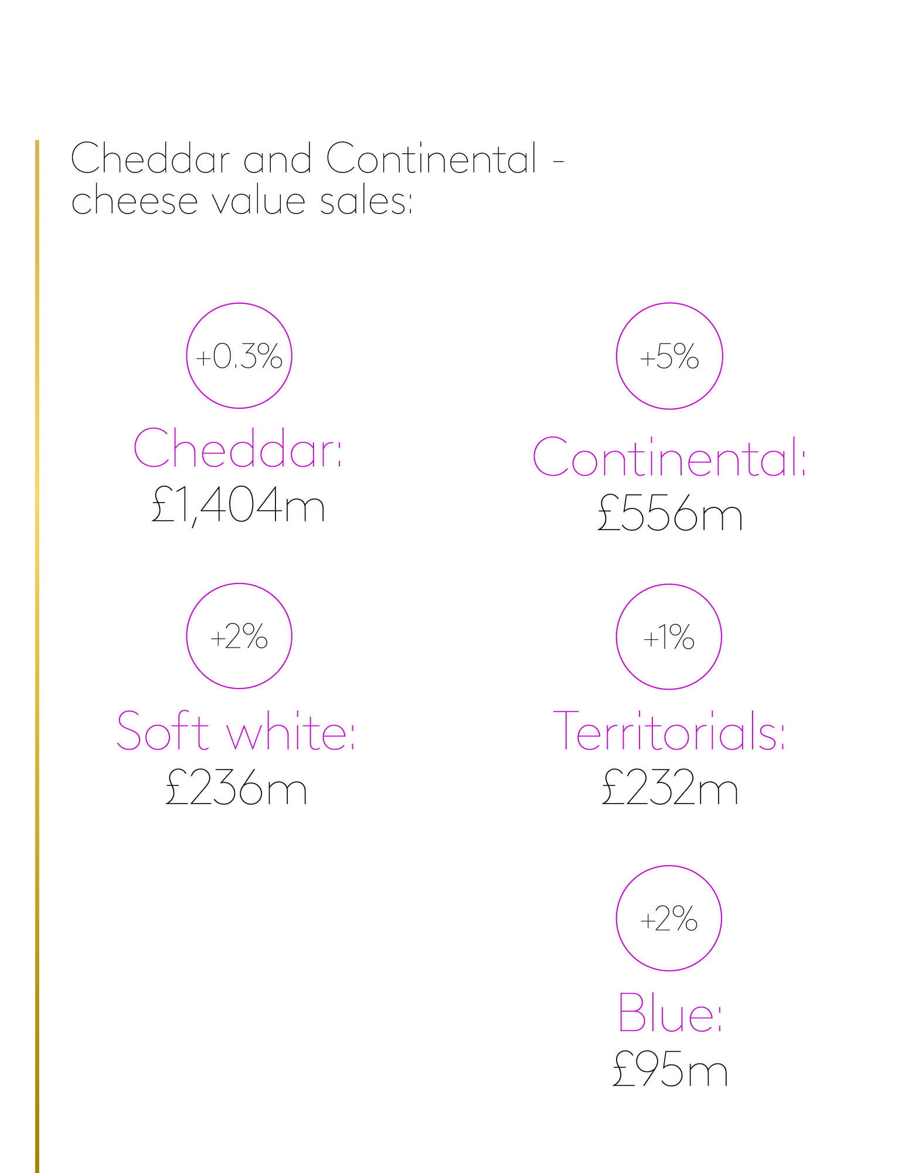Select the +2% circle above Soft white
Viewport: 905px width, 1173px height.
coord(239,636)
